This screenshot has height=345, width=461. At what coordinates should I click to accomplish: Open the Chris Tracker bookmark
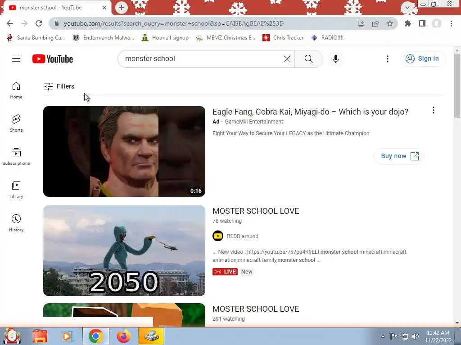tap(283, 38)
